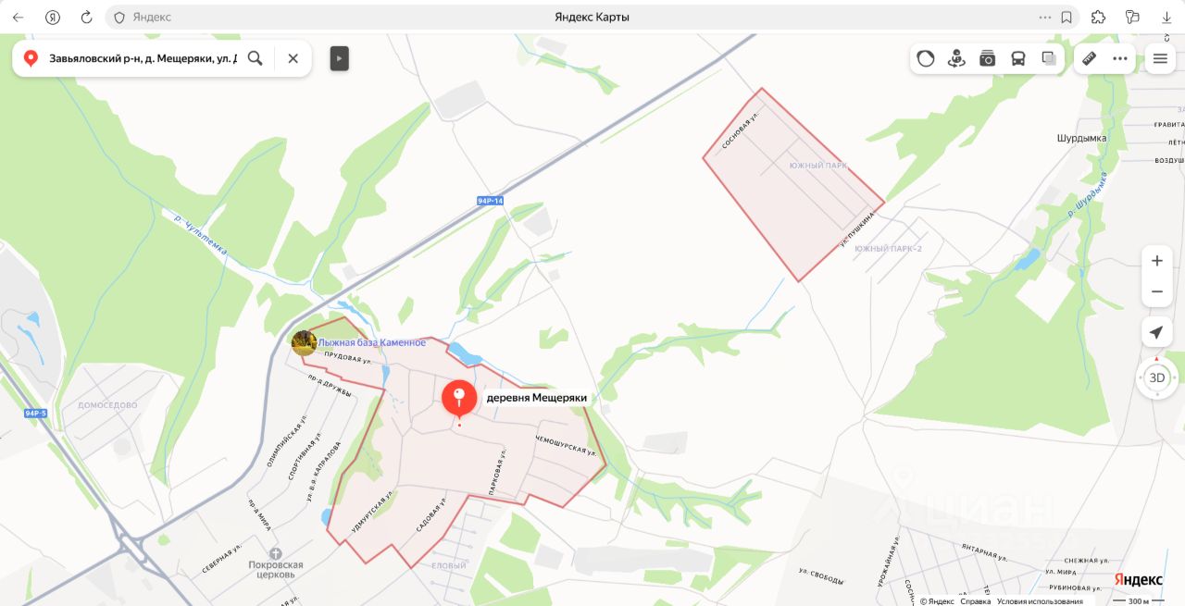Open the map layers selector

1049,58
